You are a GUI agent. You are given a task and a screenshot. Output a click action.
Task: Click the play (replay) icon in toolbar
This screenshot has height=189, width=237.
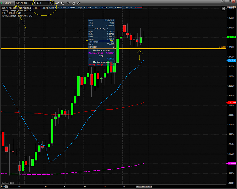[68, 3]
